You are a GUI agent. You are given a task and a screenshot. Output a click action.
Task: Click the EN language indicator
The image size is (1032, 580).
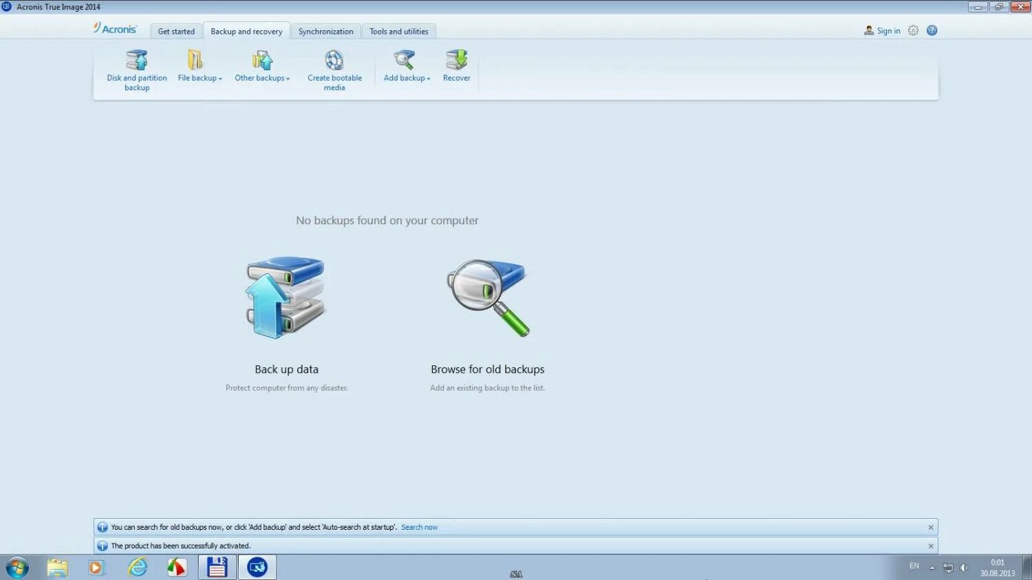point(914,566)
